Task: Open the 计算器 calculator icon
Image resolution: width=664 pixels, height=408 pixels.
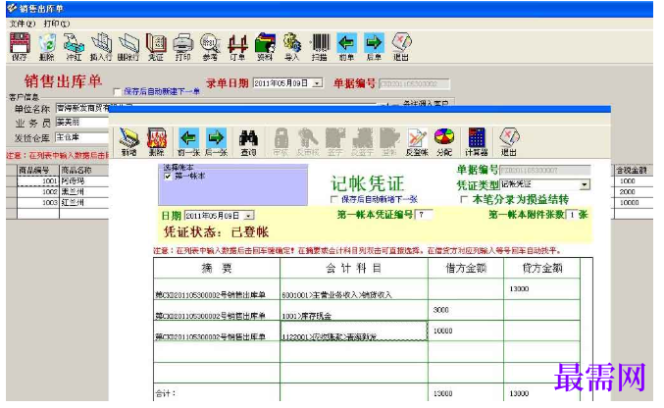Action: point(477,142)
